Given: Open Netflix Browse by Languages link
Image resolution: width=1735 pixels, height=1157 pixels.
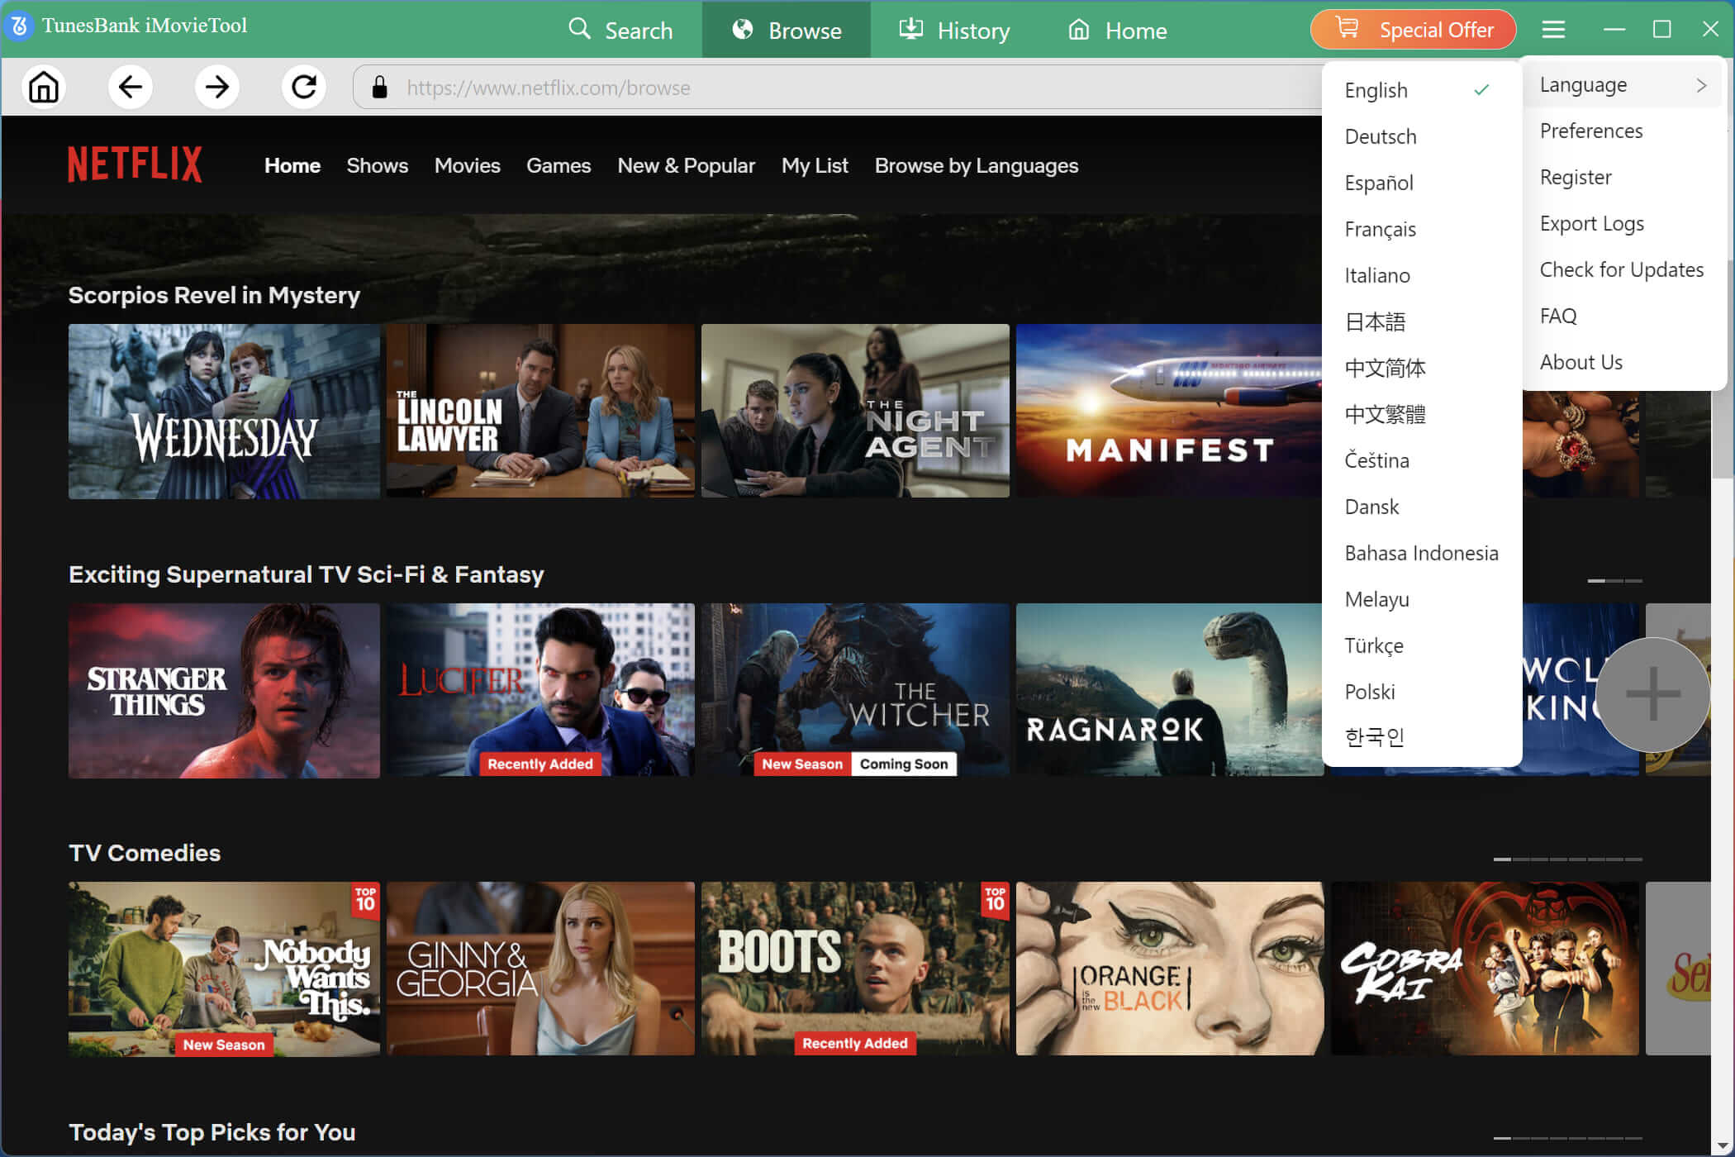Looking at the screenshot, I should [976, 166].
